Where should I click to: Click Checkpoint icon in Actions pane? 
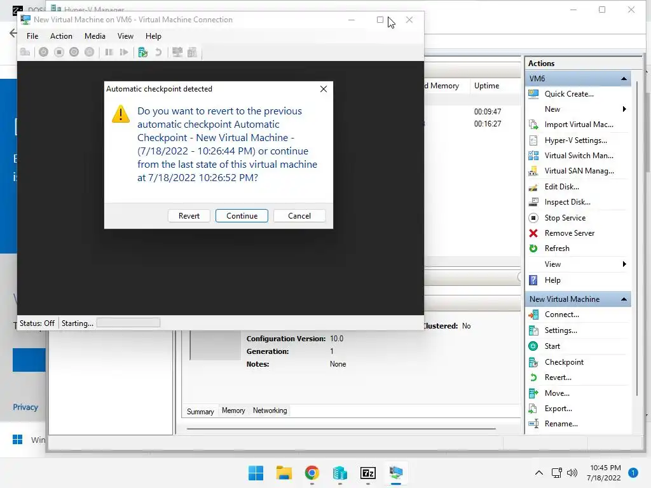533,362
